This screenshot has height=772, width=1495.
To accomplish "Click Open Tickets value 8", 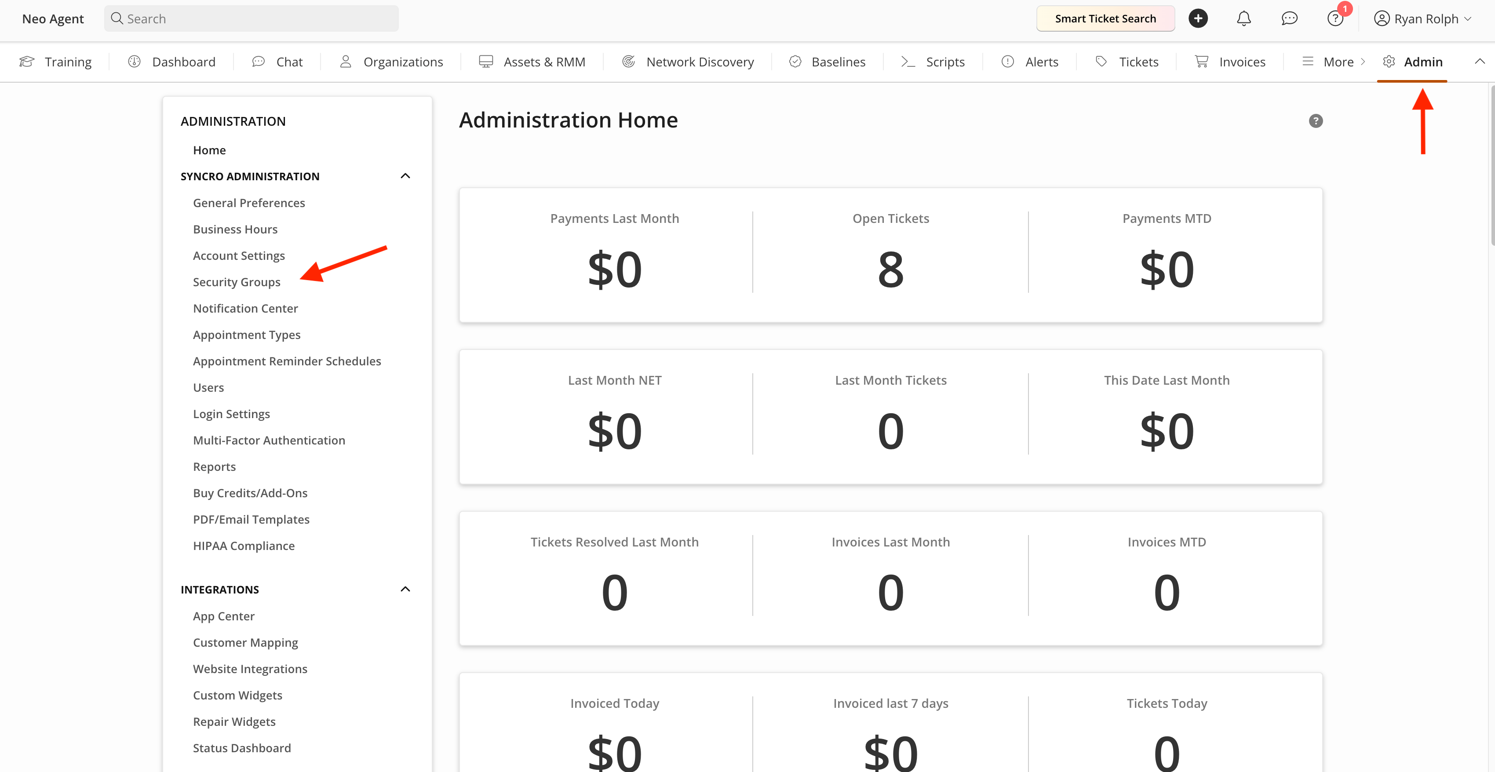I will point(890,269).
